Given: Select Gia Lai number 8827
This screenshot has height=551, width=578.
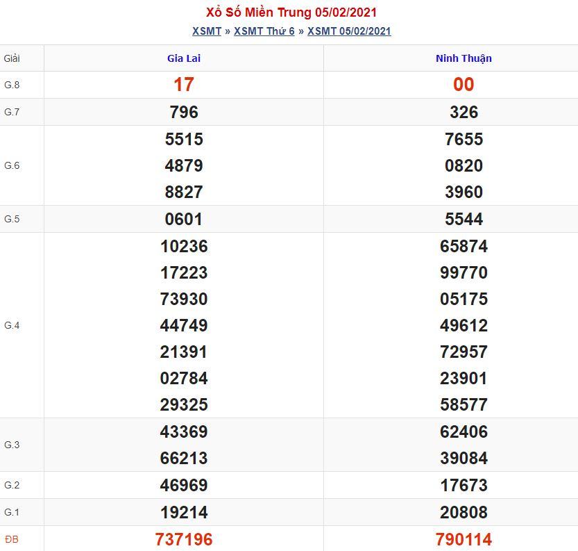Looking at the screenshot, I should coord(184,192).
